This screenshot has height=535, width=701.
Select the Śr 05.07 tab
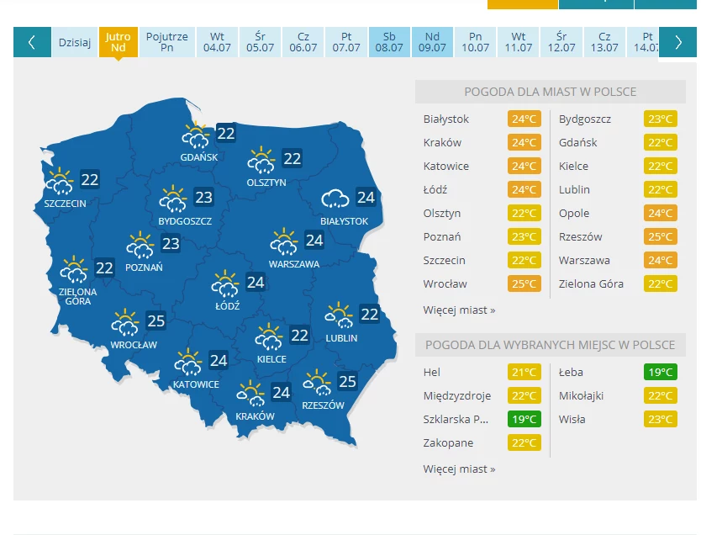[x=260, y=42]
